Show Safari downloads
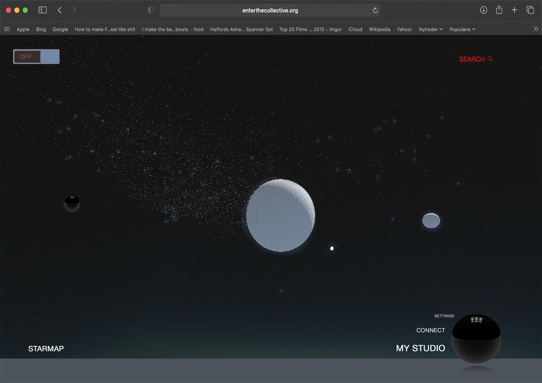Screen dimensions: 542x383 coord(483,10)
